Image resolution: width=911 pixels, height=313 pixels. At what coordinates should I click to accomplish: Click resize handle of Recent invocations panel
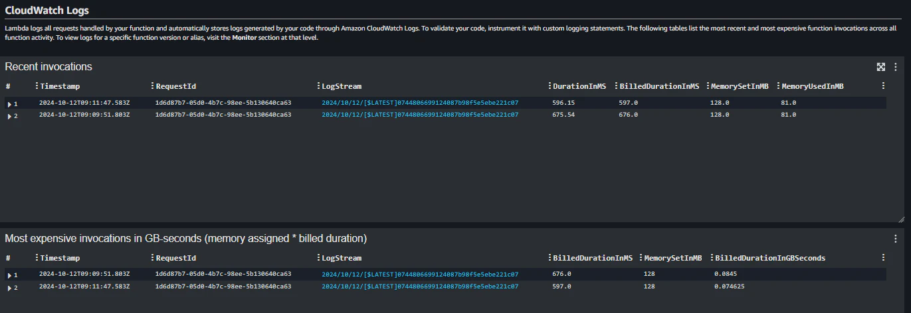pyautogui.click(x=901, y=219)
